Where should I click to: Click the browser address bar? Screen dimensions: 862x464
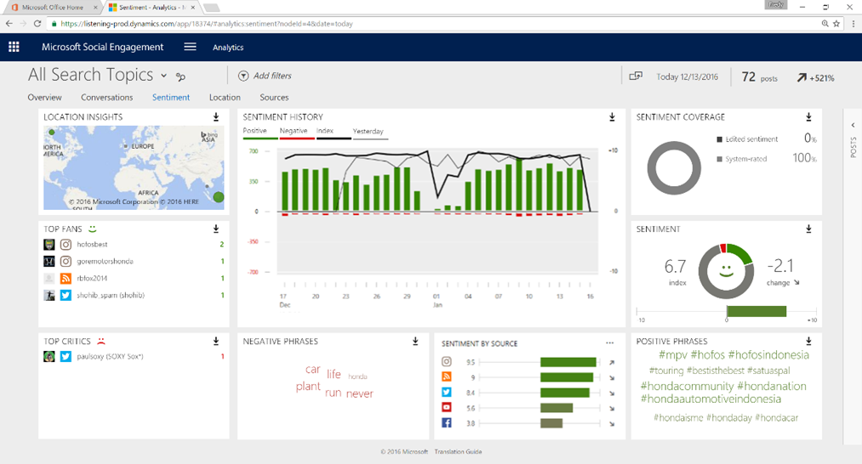point(425,24)
